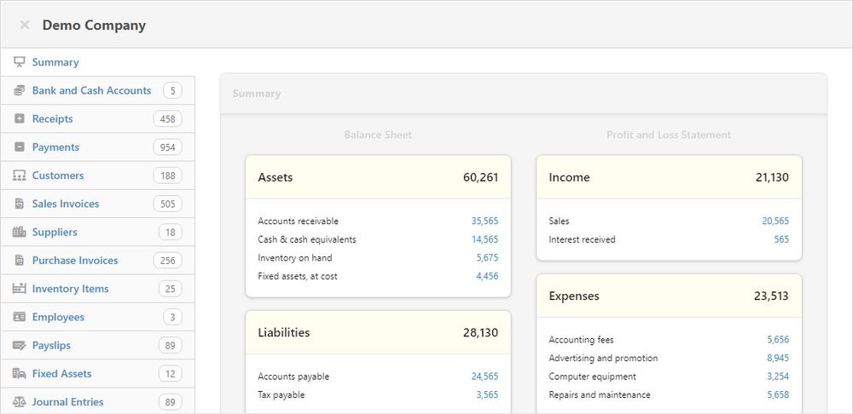Click the Bank and Cash Accounts coins icon

coord(20,90)
